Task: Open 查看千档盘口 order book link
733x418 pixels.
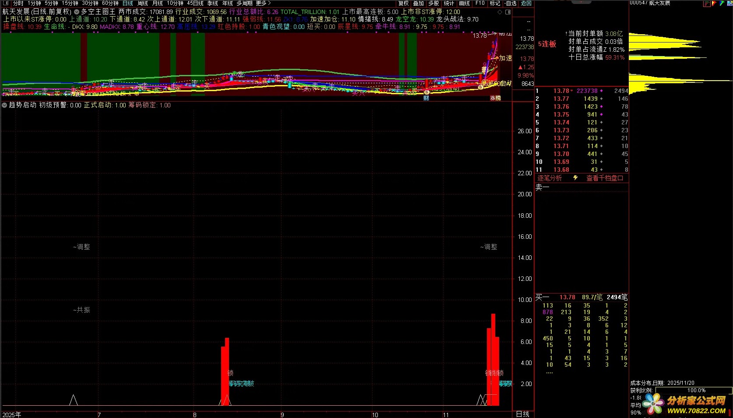Action: [x=605, y=178]
